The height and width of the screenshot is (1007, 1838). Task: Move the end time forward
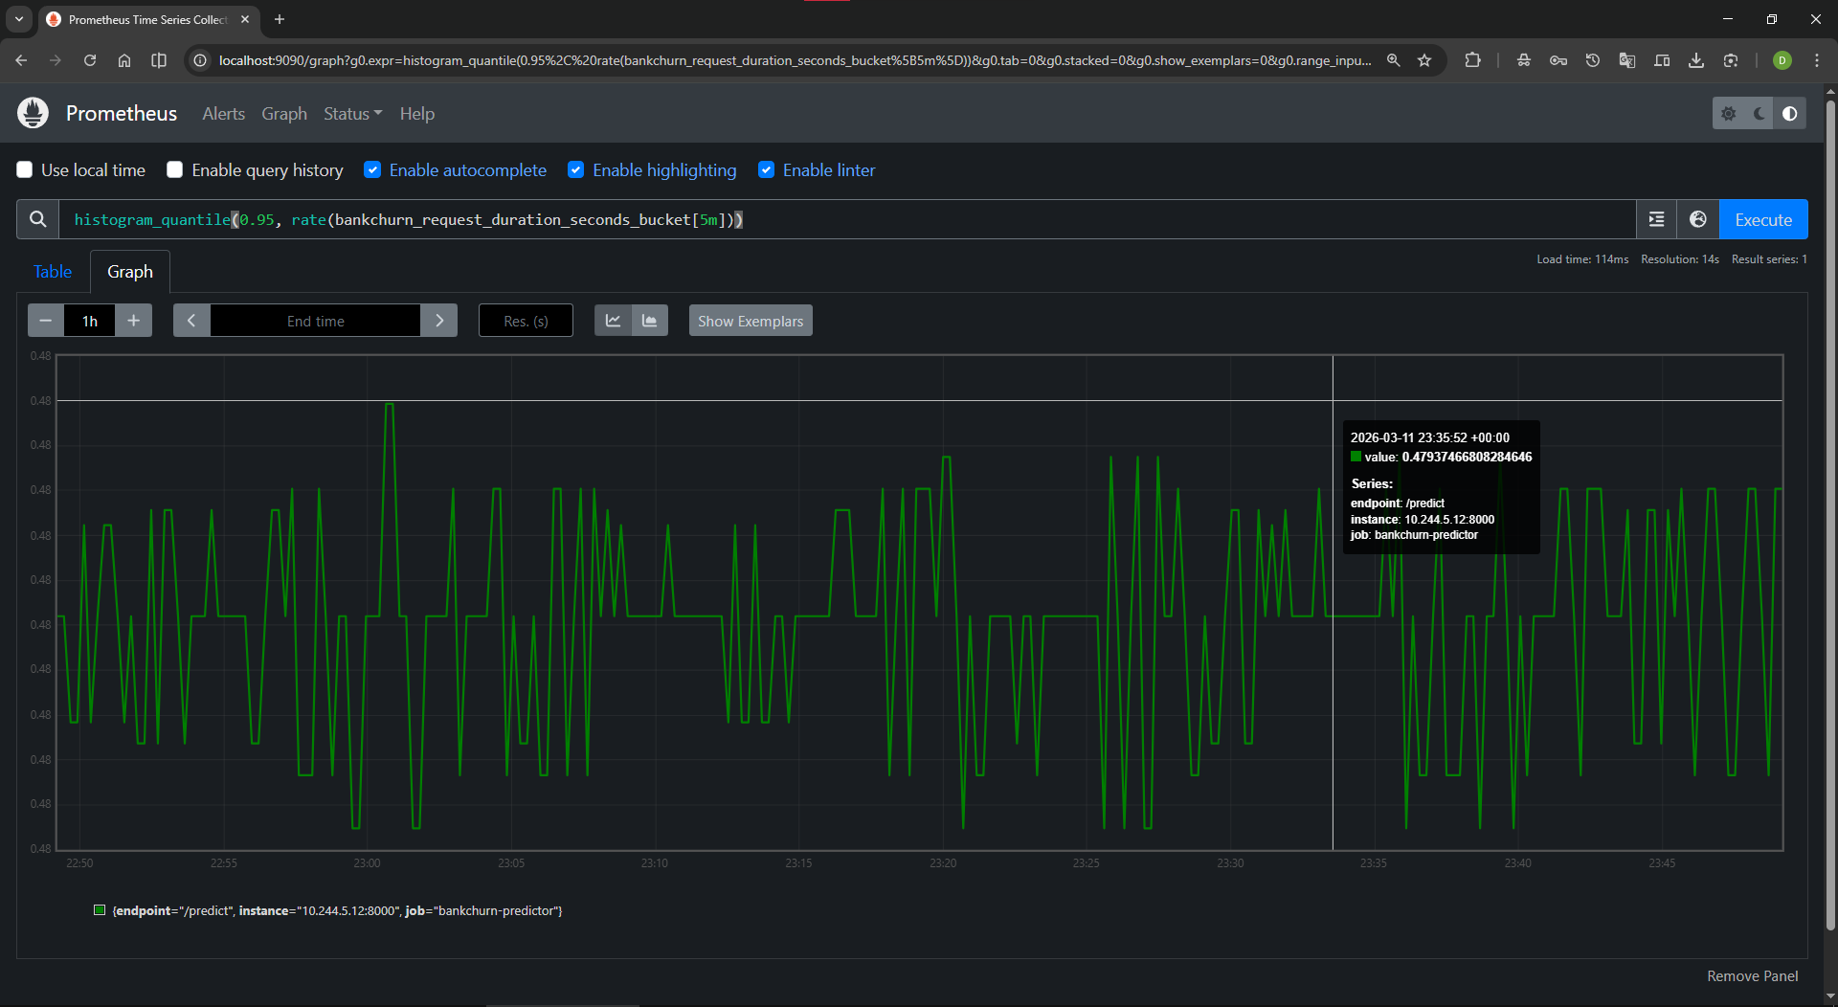(x=439, y=321)
